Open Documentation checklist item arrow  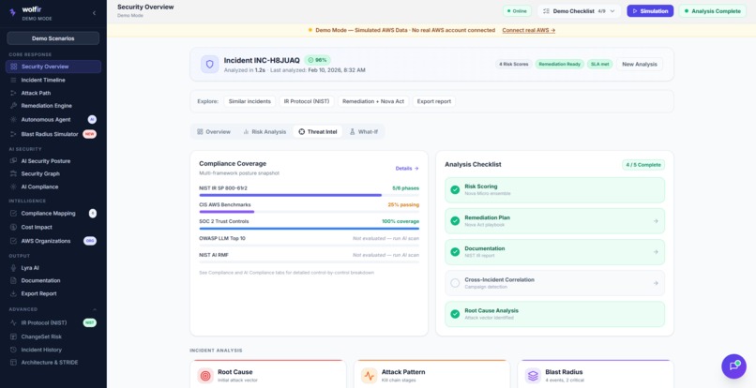(x=656, y=251)
